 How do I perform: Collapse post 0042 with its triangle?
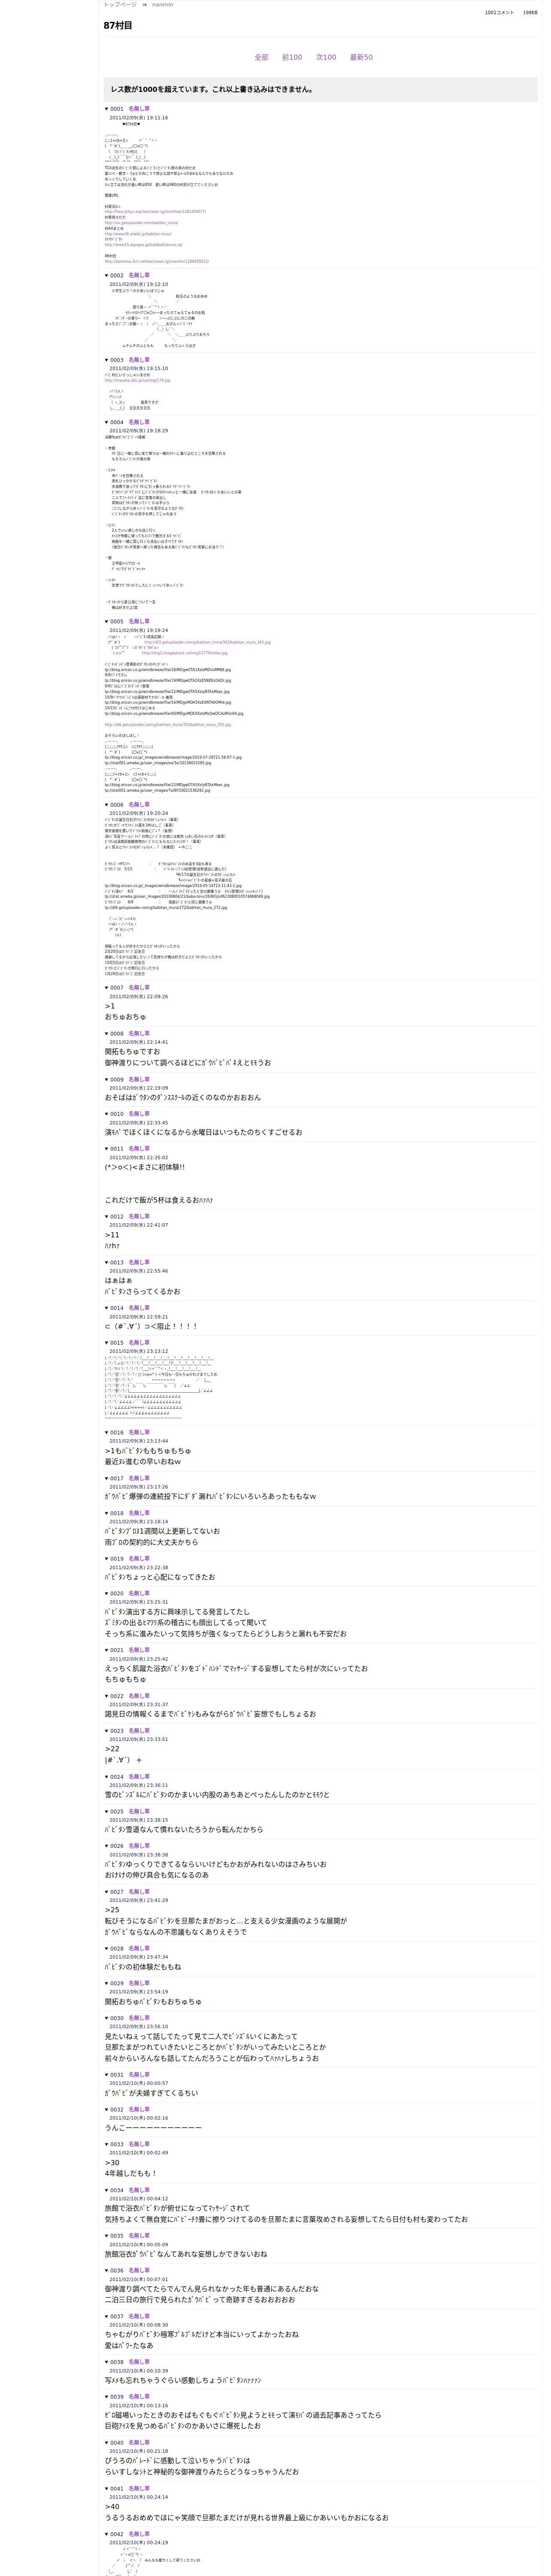[107, 2534]
